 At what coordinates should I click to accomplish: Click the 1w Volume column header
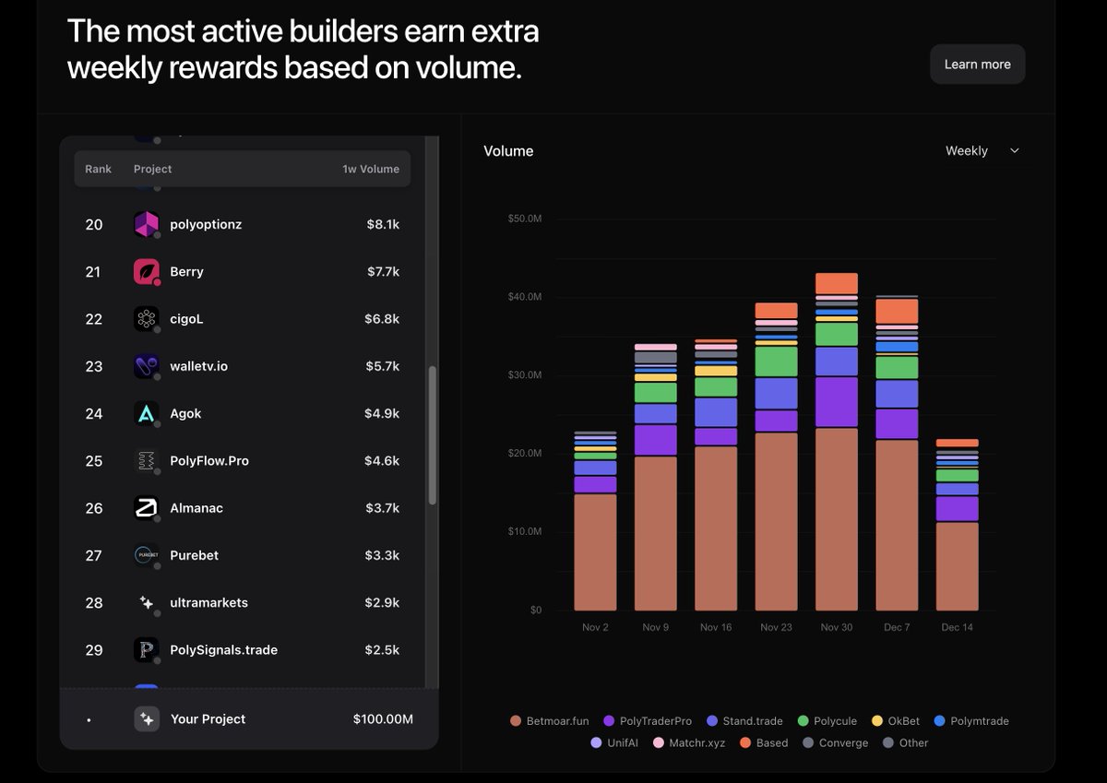[371, 170]
